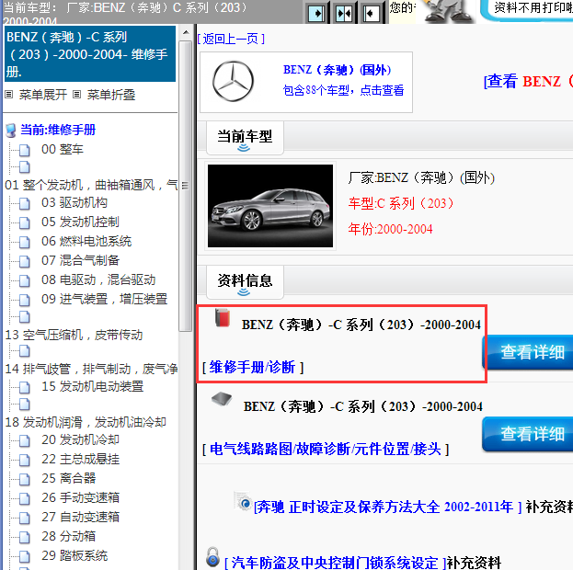Click the center-split panel arrows icon
Screen dimensions: 573x570
[x=344, y=13]
